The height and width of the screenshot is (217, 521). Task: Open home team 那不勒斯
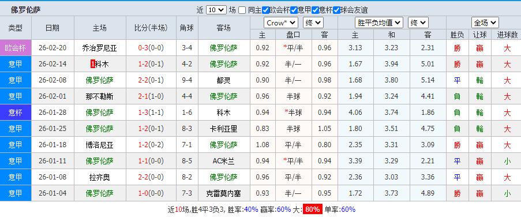pyautogui.click(x=99, y=97)
